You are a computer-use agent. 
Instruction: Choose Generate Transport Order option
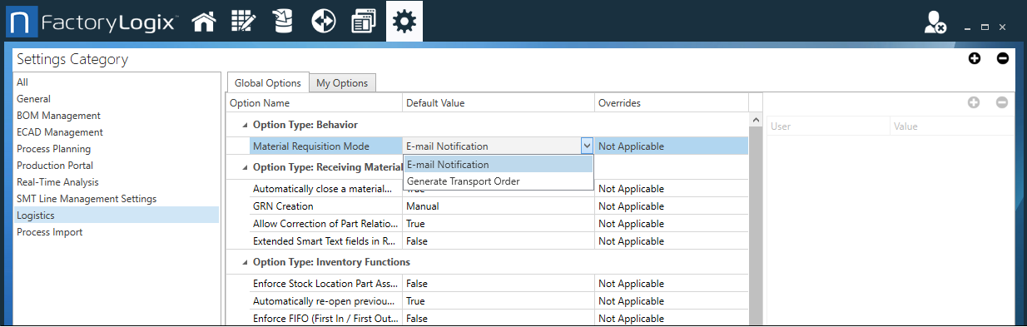499,181
